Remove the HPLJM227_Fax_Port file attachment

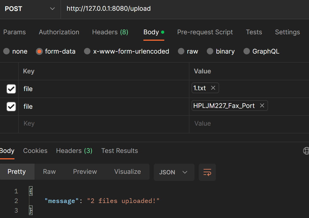tap(262, 106)
